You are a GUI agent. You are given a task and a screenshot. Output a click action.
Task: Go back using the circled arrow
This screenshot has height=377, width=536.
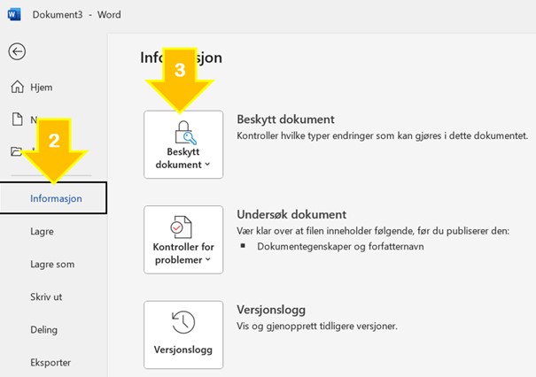click(x=17, y=51)
